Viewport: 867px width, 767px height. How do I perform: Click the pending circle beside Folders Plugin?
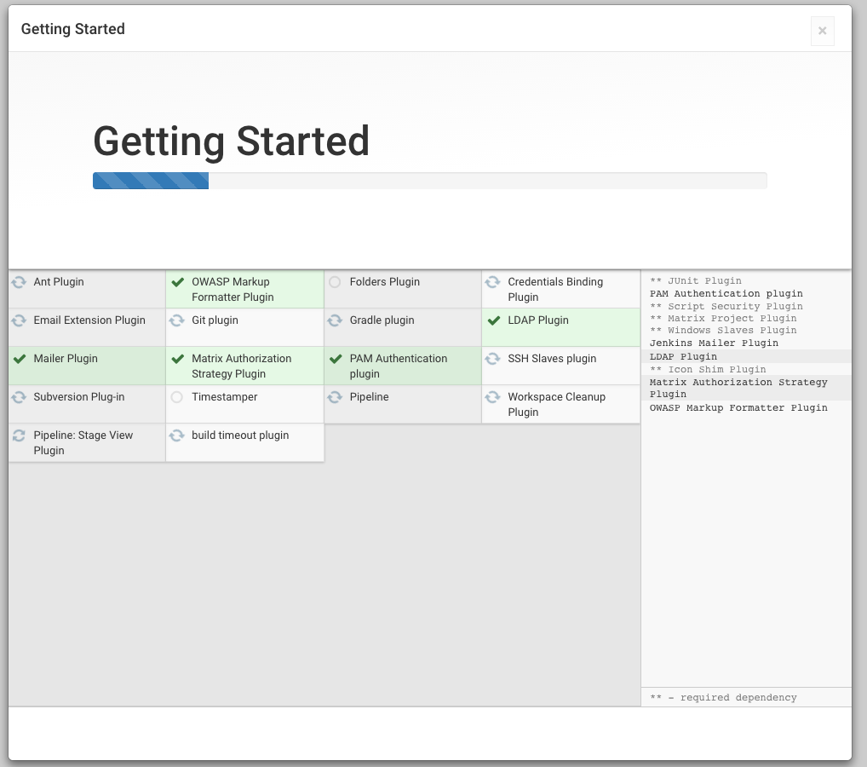pos(335,282)
